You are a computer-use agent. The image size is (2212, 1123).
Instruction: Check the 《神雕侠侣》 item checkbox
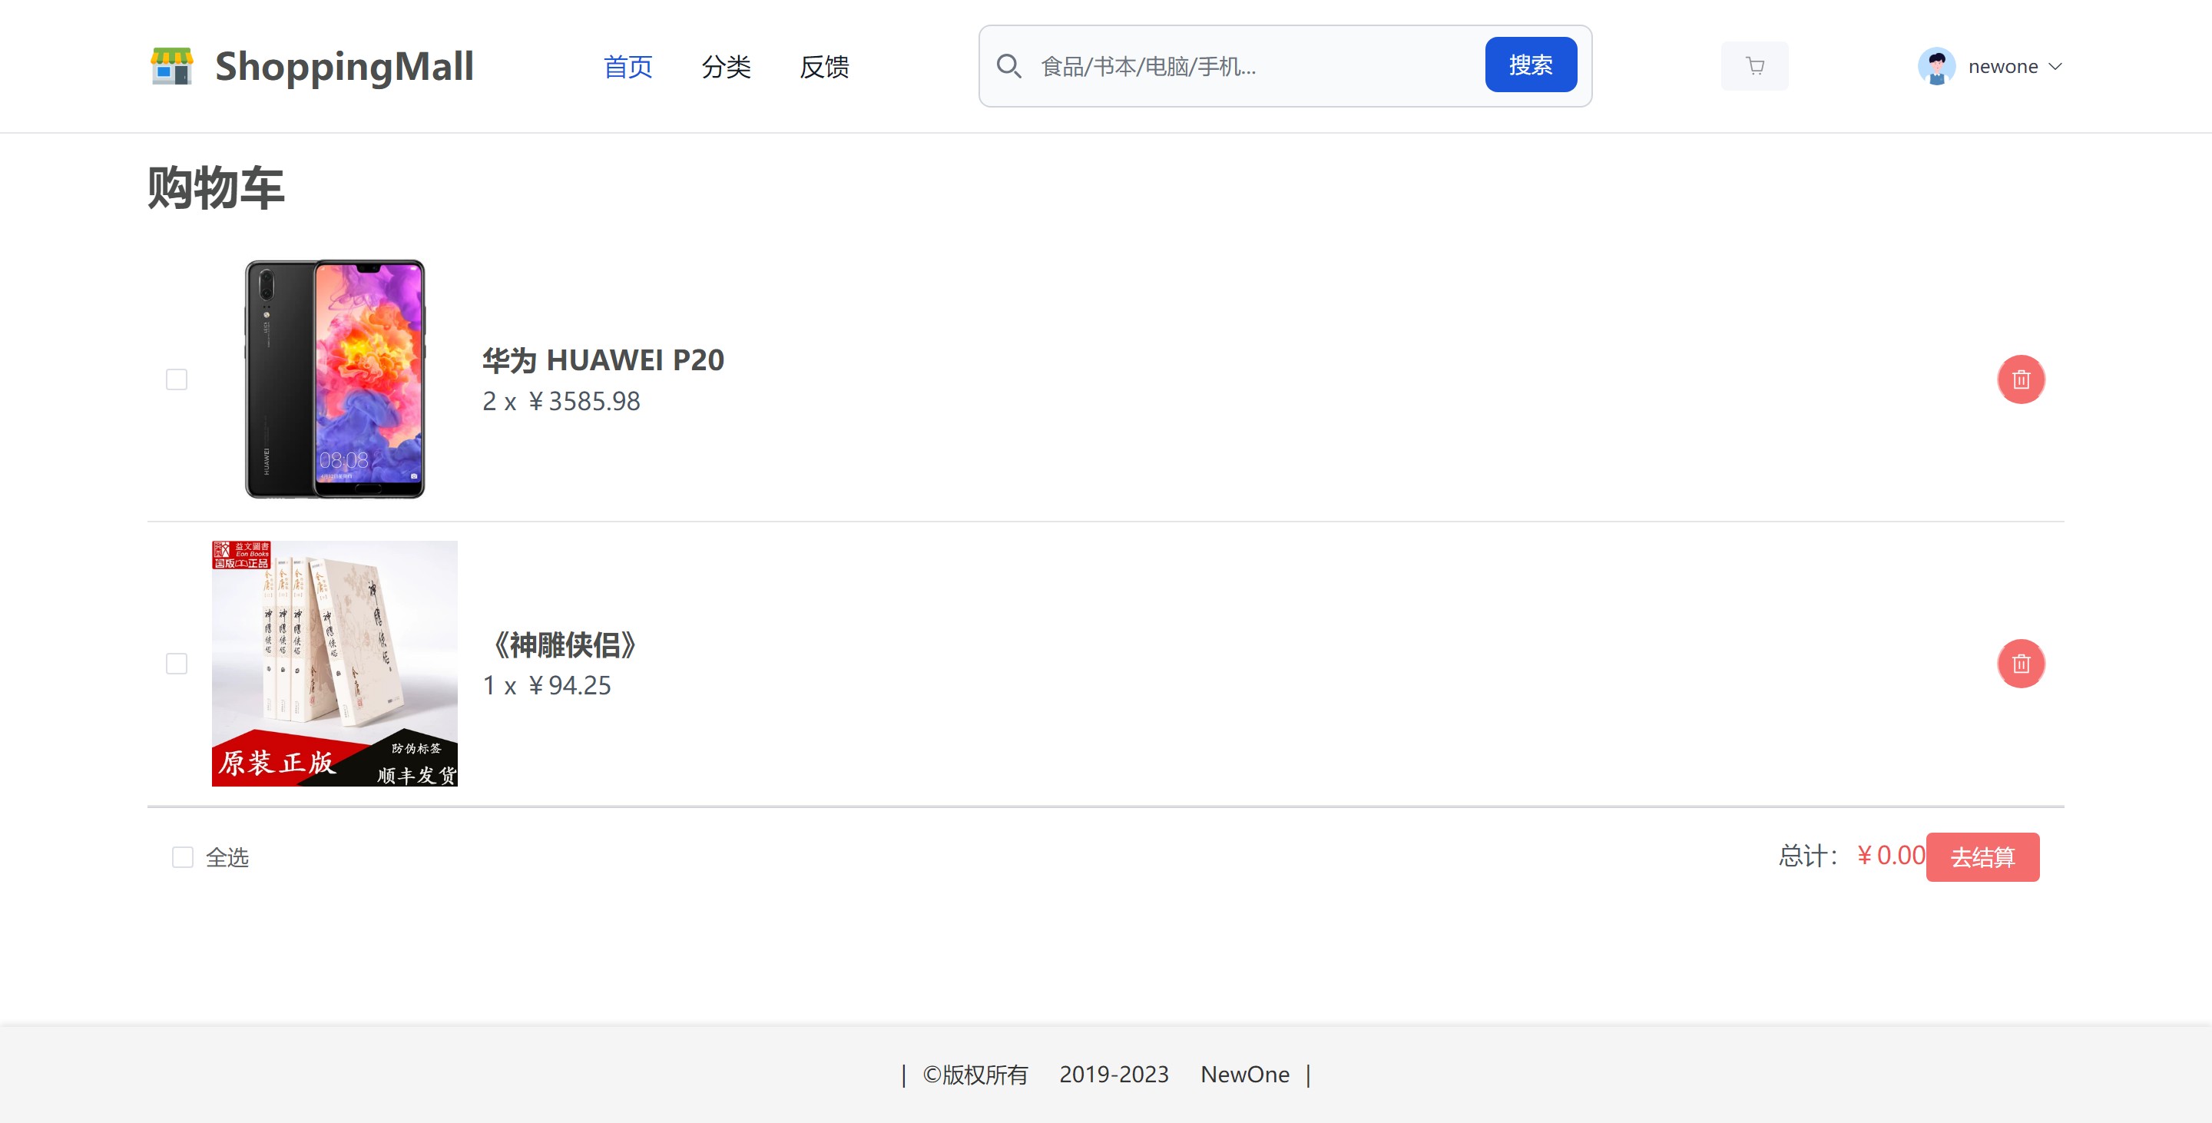[x=177, y=664]
